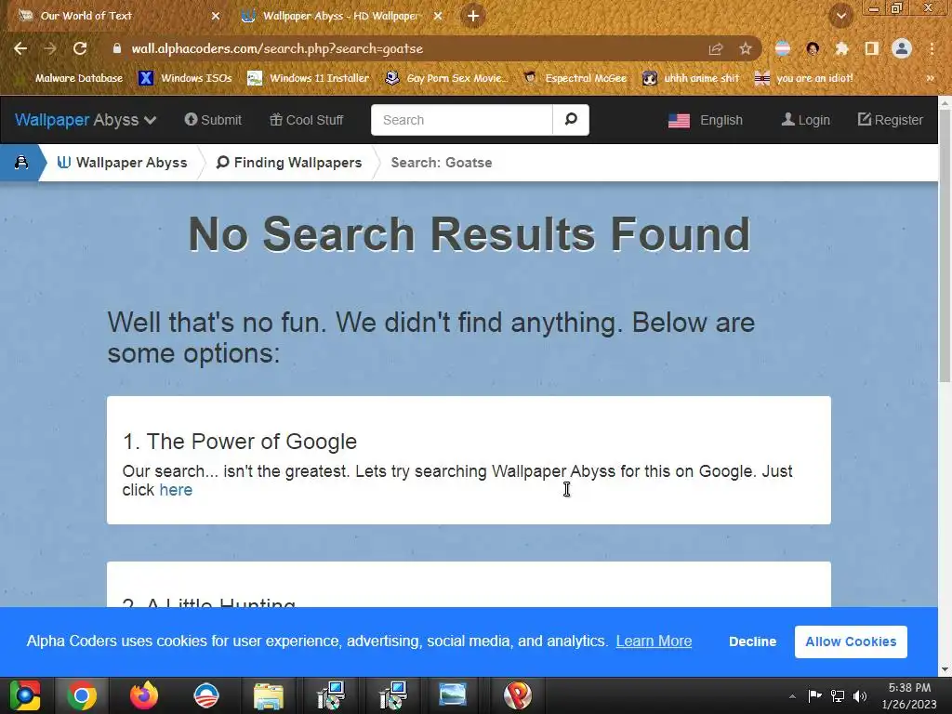This screenshot has width=952, height=714.
Task: Open the tab search dropdown arrow
Action: 841,16
